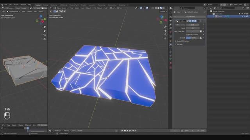Viewport: 250px width, 140px height.
Task: Open the Edit menu
Action: coord(10,5)
